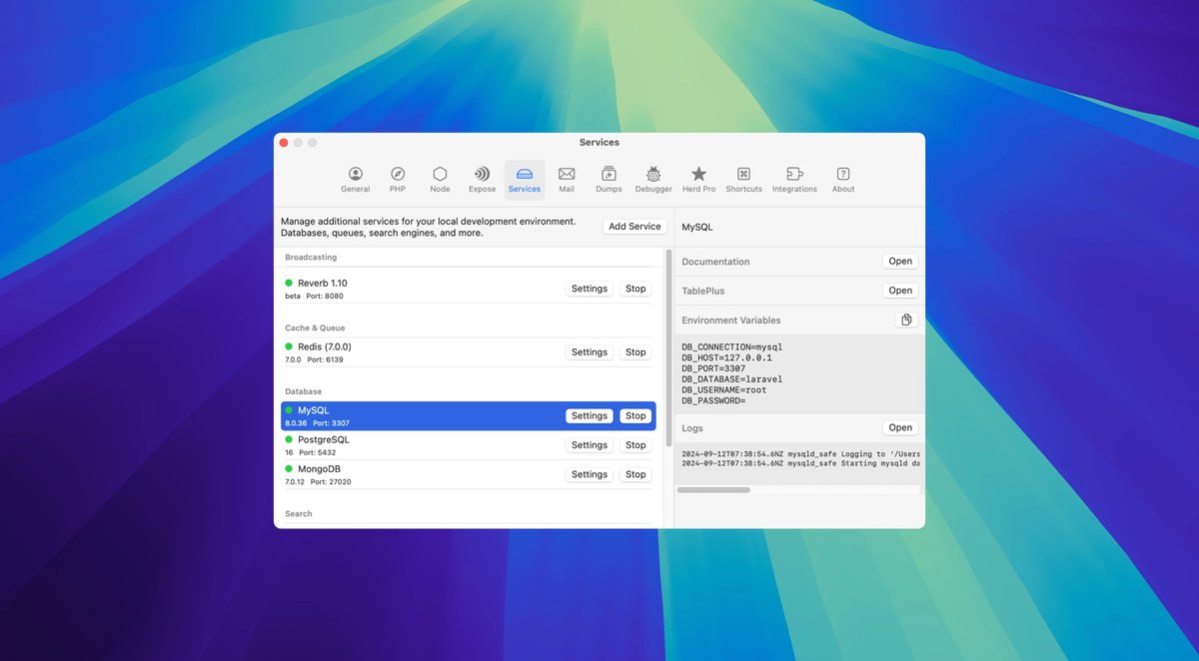This screenshot has width=1199, height=661.
Task: Open Settings for PostgreSQL
Action: (x=590, y=445)
